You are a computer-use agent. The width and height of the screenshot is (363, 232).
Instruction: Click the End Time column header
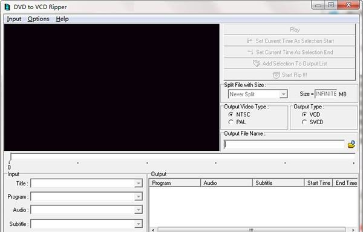[345, 183]
